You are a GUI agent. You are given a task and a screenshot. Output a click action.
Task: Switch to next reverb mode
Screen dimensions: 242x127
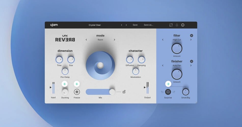click(x=114, y=40)
